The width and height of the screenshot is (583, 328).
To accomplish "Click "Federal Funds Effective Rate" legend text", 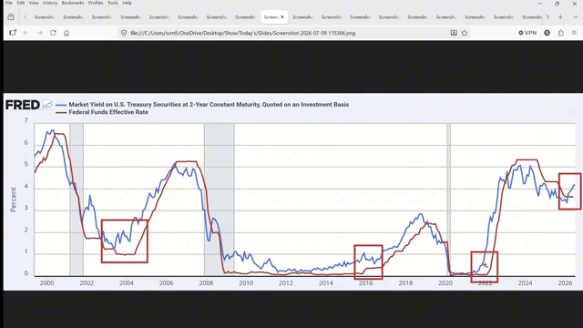I will 108,112.
